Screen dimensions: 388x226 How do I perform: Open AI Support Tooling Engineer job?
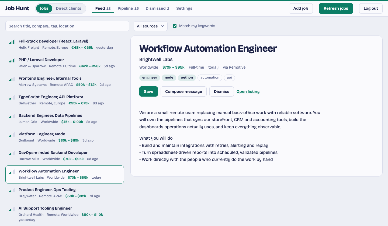click(x=65, y=214)
